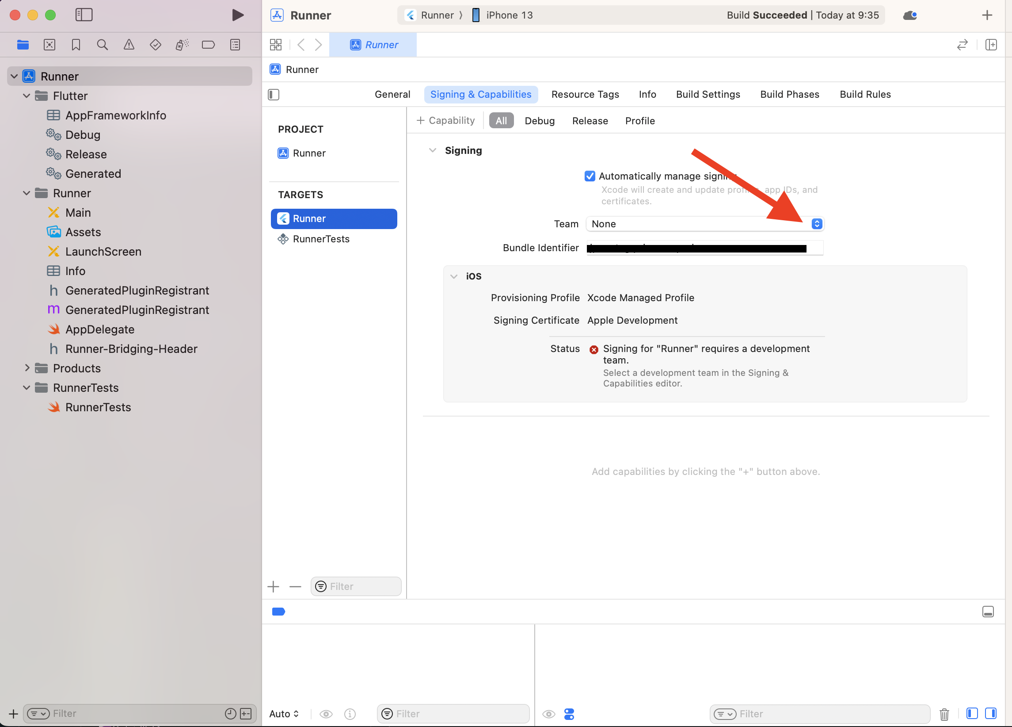
Task: Open the Project navigator folder icon
Action: pos(23,45)
